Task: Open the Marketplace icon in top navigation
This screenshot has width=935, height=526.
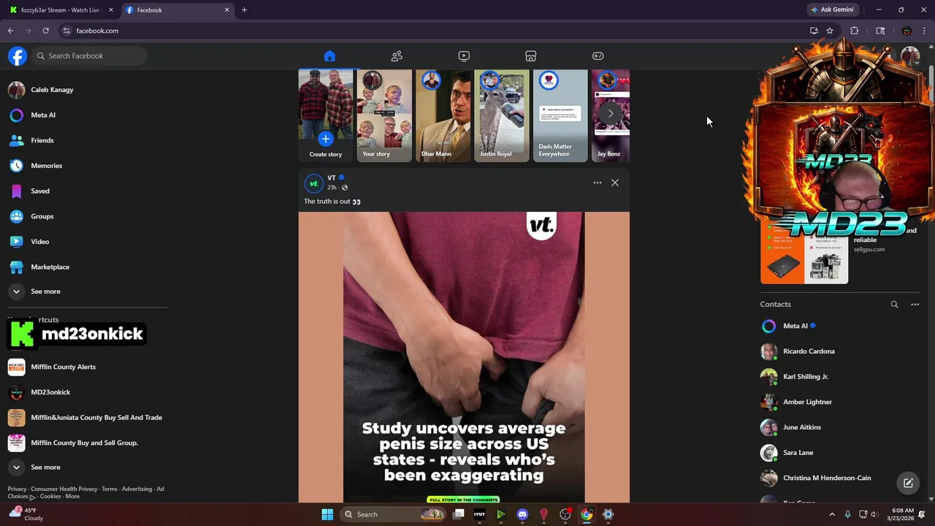Action: click(531, 56)
